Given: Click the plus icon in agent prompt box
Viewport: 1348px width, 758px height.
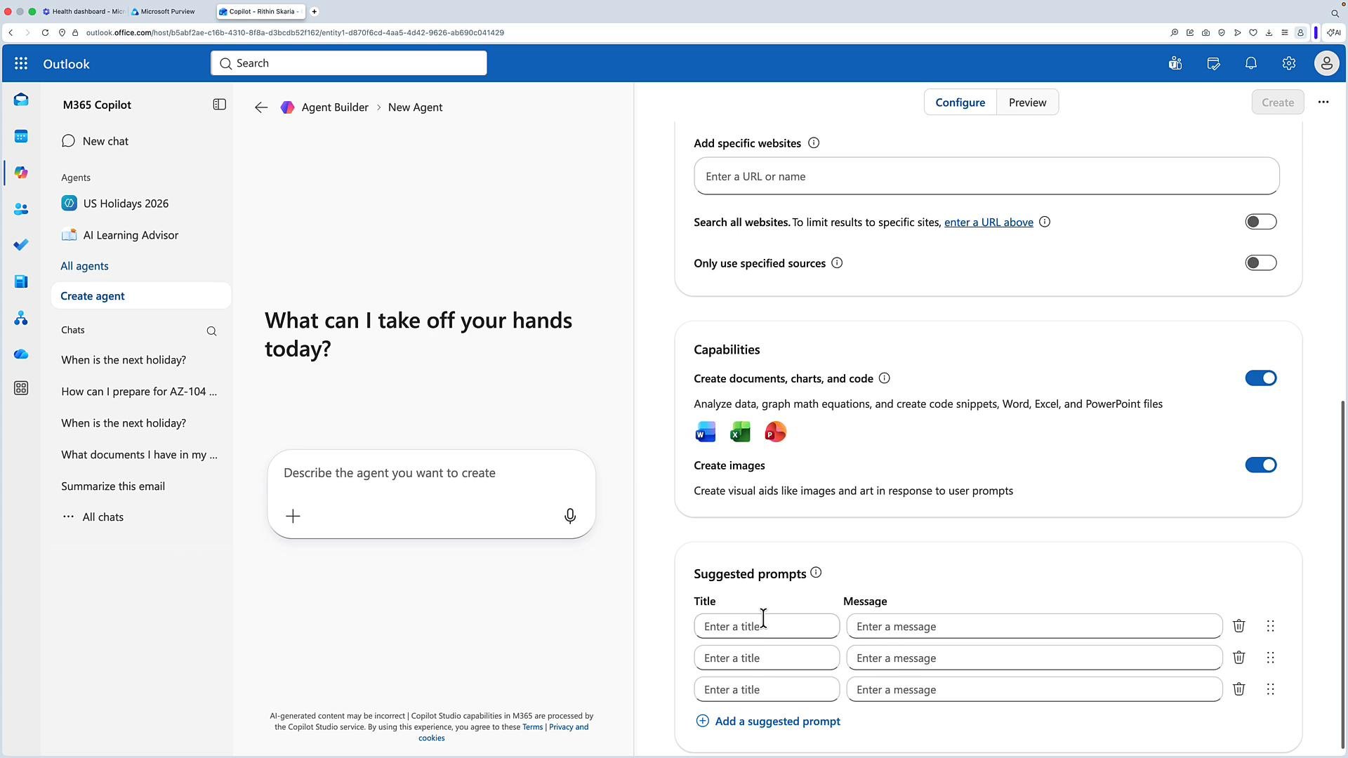Looking at the screenshot, I should pos(293,517).
